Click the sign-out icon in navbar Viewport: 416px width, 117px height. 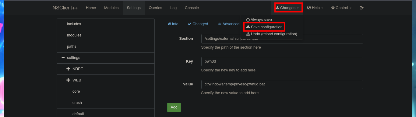pos(361,8)
